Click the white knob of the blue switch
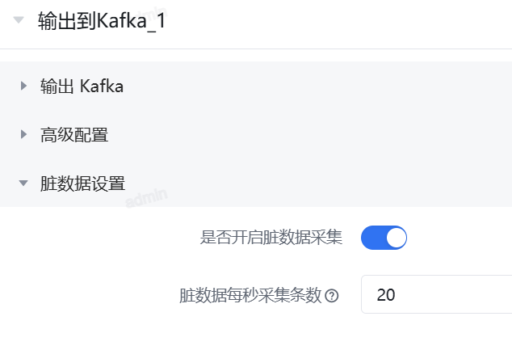This screenshot has width=512, height=346. pyautogui.click(x=396, y=238)
